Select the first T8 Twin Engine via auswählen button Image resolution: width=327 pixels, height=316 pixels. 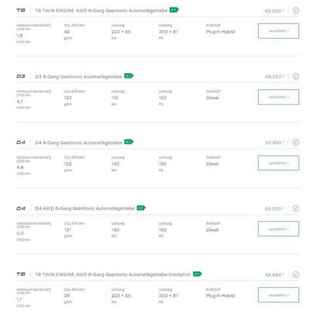(279, 31)
